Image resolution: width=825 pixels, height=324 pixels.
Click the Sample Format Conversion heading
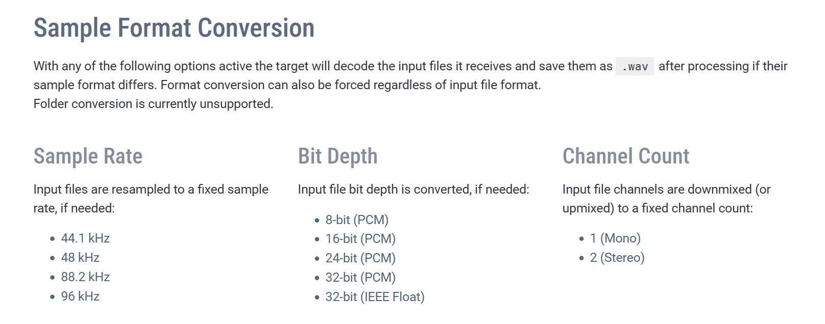(174, 28)
